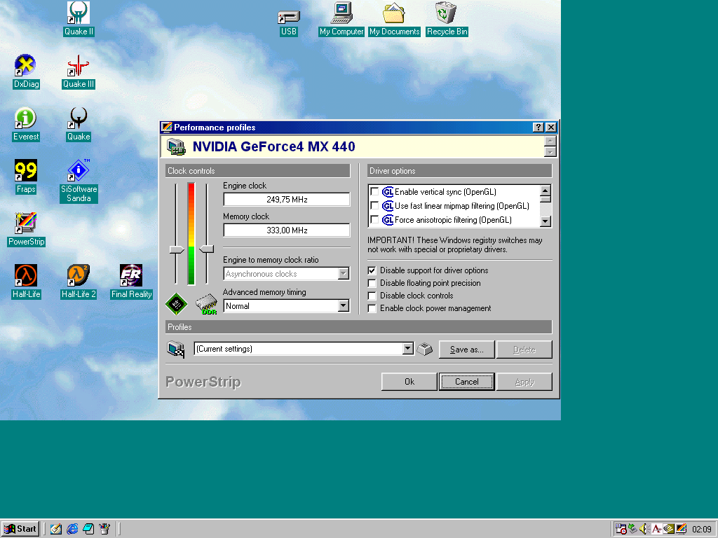Open the Windows Start menu
Image resolution: width=718 pixels, height=538 pixels.
(20, 529)
